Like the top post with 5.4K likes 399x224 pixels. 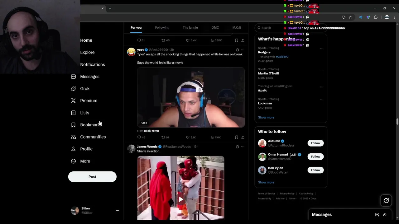click(x=191, y=40)
